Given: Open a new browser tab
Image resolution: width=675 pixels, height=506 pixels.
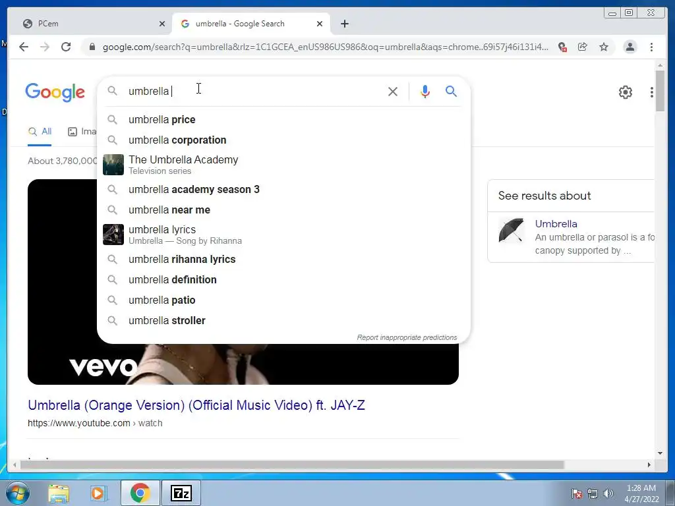Looking at the screenshot, I should click(x=344, y=24).
